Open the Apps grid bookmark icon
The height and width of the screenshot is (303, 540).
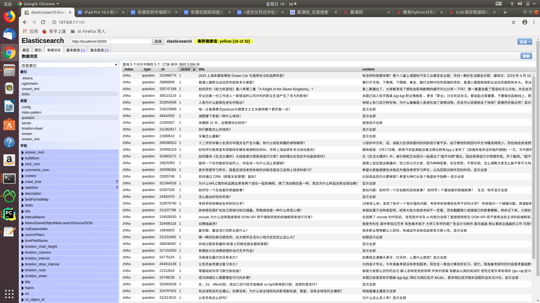25,31
